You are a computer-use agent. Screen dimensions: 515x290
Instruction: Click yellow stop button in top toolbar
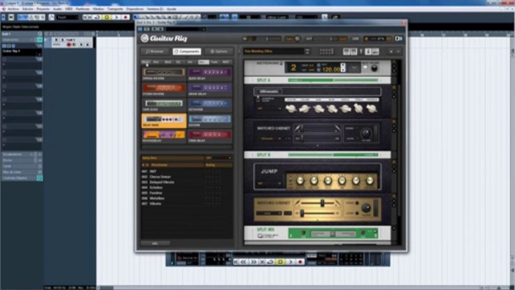pos(107,17)
